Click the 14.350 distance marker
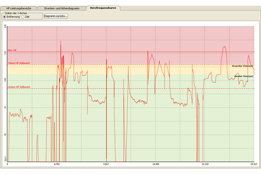The image size is (261, 174). [155, 164]
